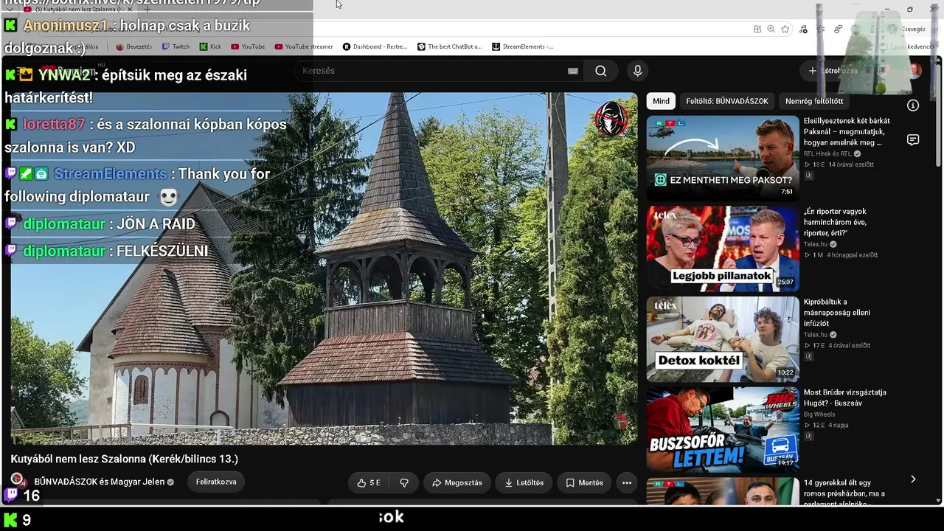Viewport: 944px width, 531px height.
Task: Open title '14 gyerekkel élt egy romos présházban'
Action: 844,493
